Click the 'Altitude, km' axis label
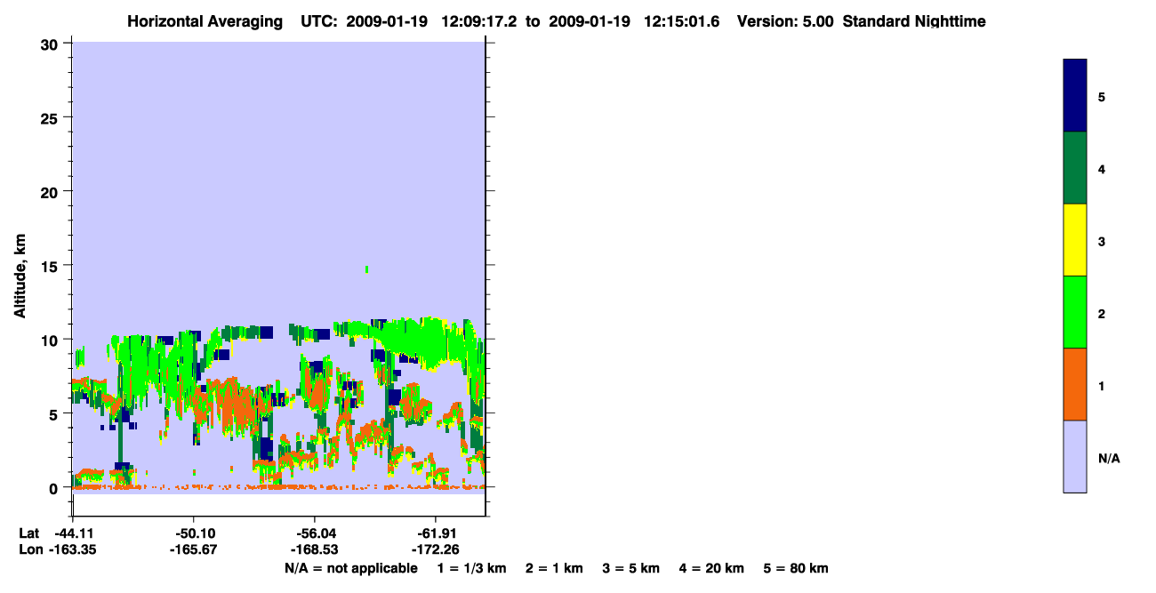The image size is (1156, 593). click(20, 274)
